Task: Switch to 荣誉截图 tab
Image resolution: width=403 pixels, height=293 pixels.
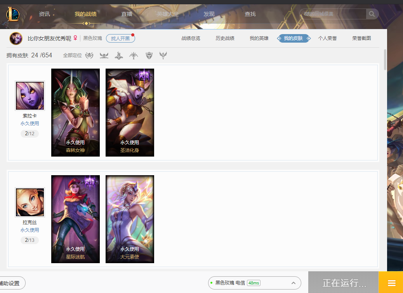Action: pos(361,38)
